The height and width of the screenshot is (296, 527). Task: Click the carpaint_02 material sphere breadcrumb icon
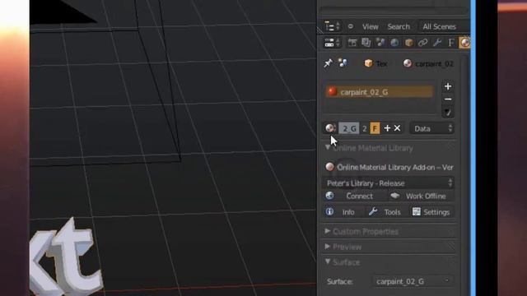[x=408, y=63]
